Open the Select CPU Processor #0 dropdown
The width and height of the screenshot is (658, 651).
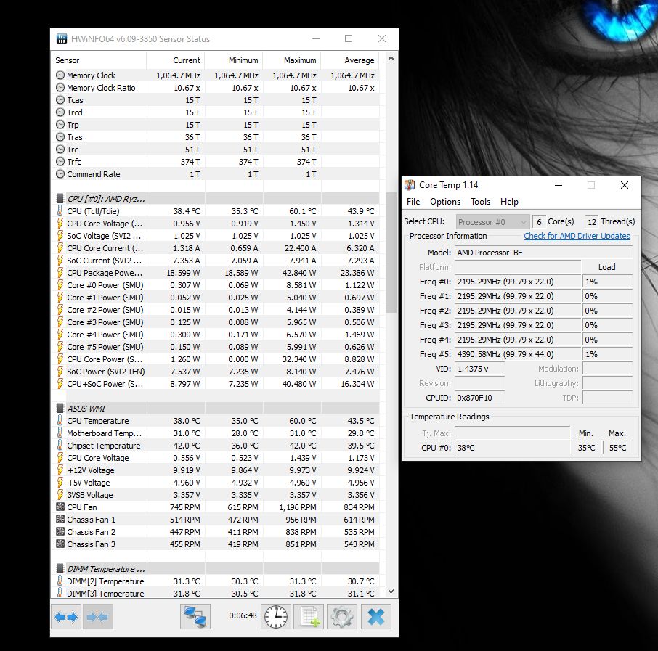tap(492, 221)
